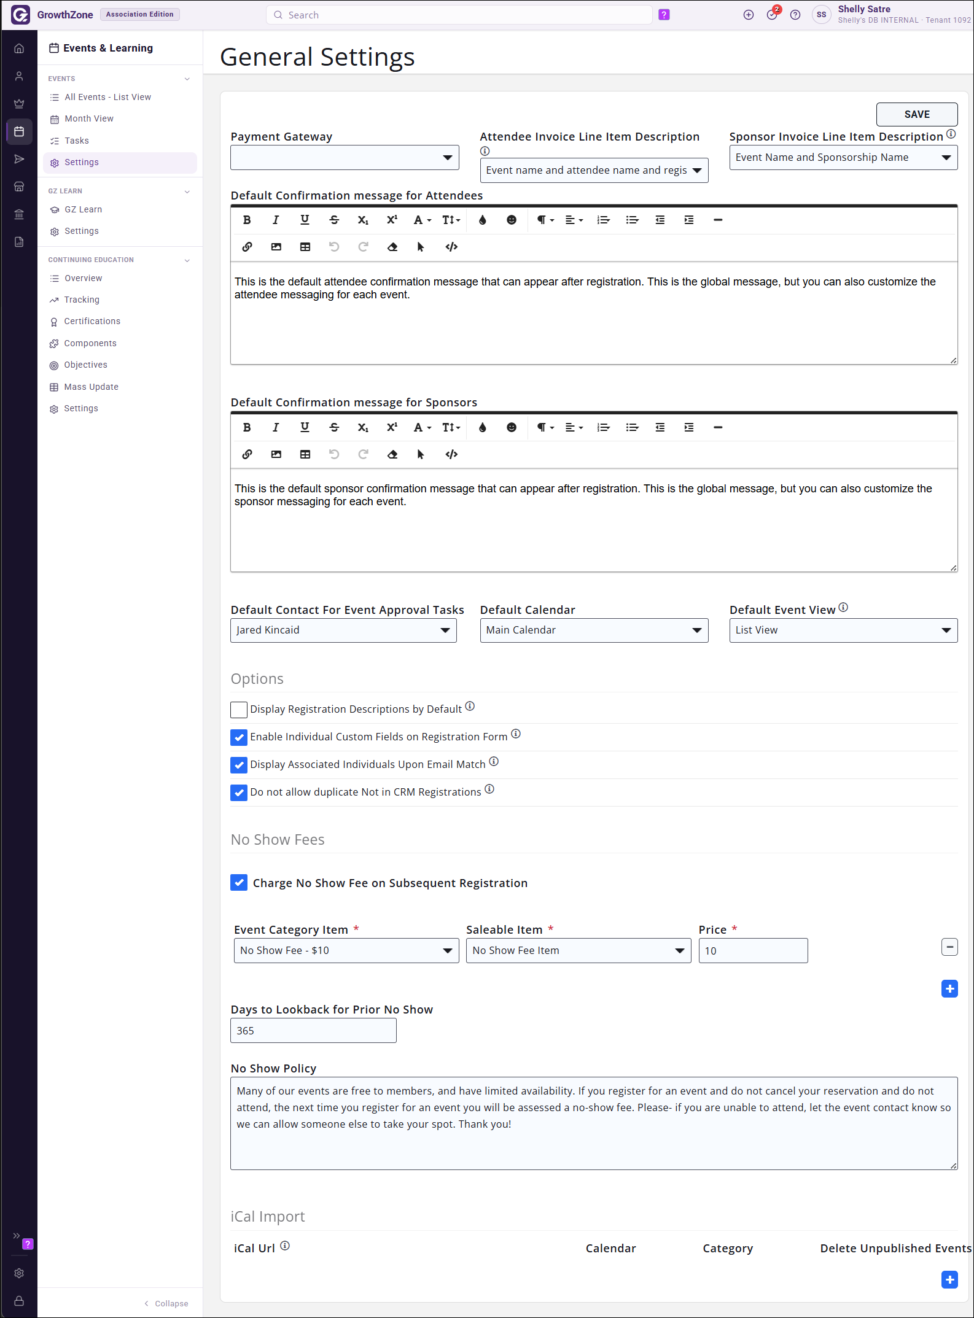Click the select-all cursor icon in the Sponsors editor
The width and height of the screenshot is (974, 1318).
click(x=421, y=454)
